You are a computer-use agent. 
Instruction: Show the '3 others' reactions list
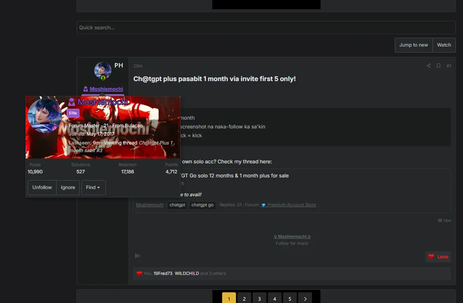point(217,273)
